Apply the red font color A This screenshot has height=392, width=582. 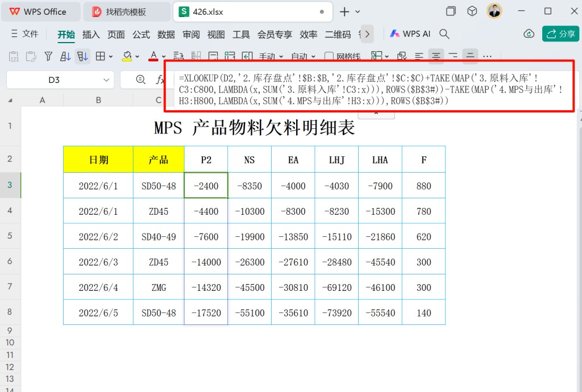(153, 56)
